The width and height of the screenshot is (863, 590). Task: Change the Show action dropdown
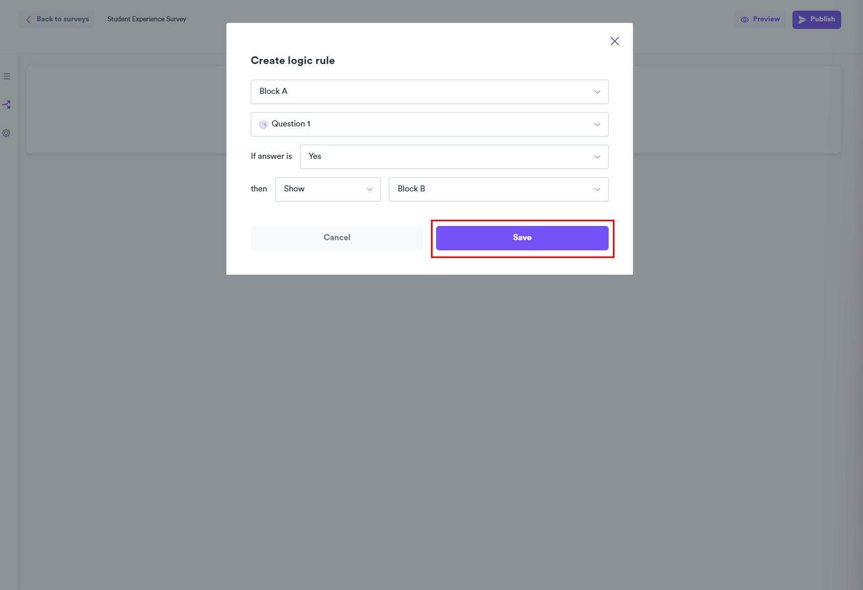[328, 189]
